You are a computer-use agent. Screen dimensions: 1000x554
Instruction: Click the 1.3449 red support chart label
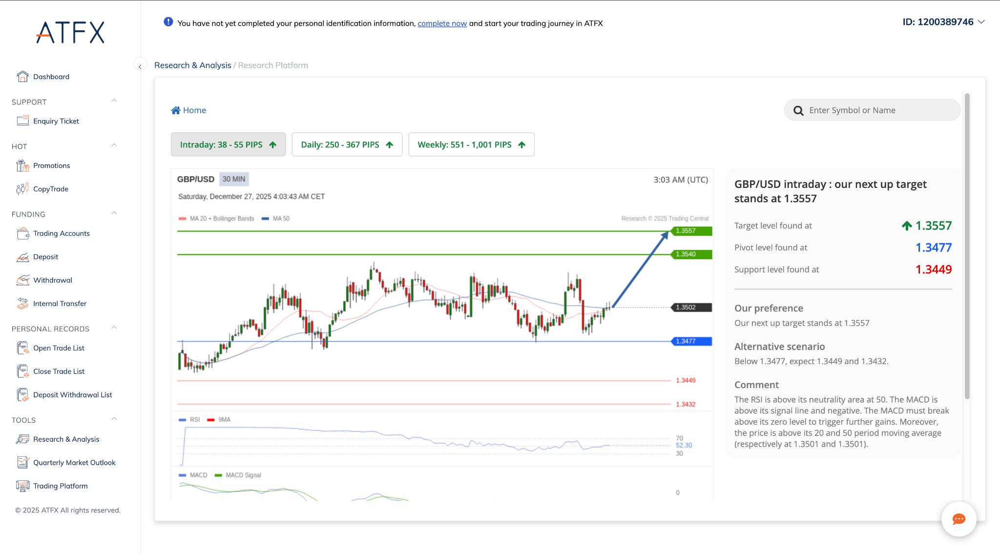pos(686,381)
